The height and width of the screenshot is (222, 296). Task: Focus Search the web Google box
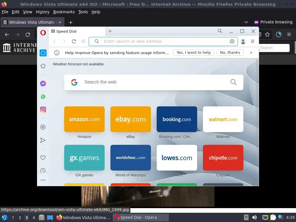coord(154,82)
